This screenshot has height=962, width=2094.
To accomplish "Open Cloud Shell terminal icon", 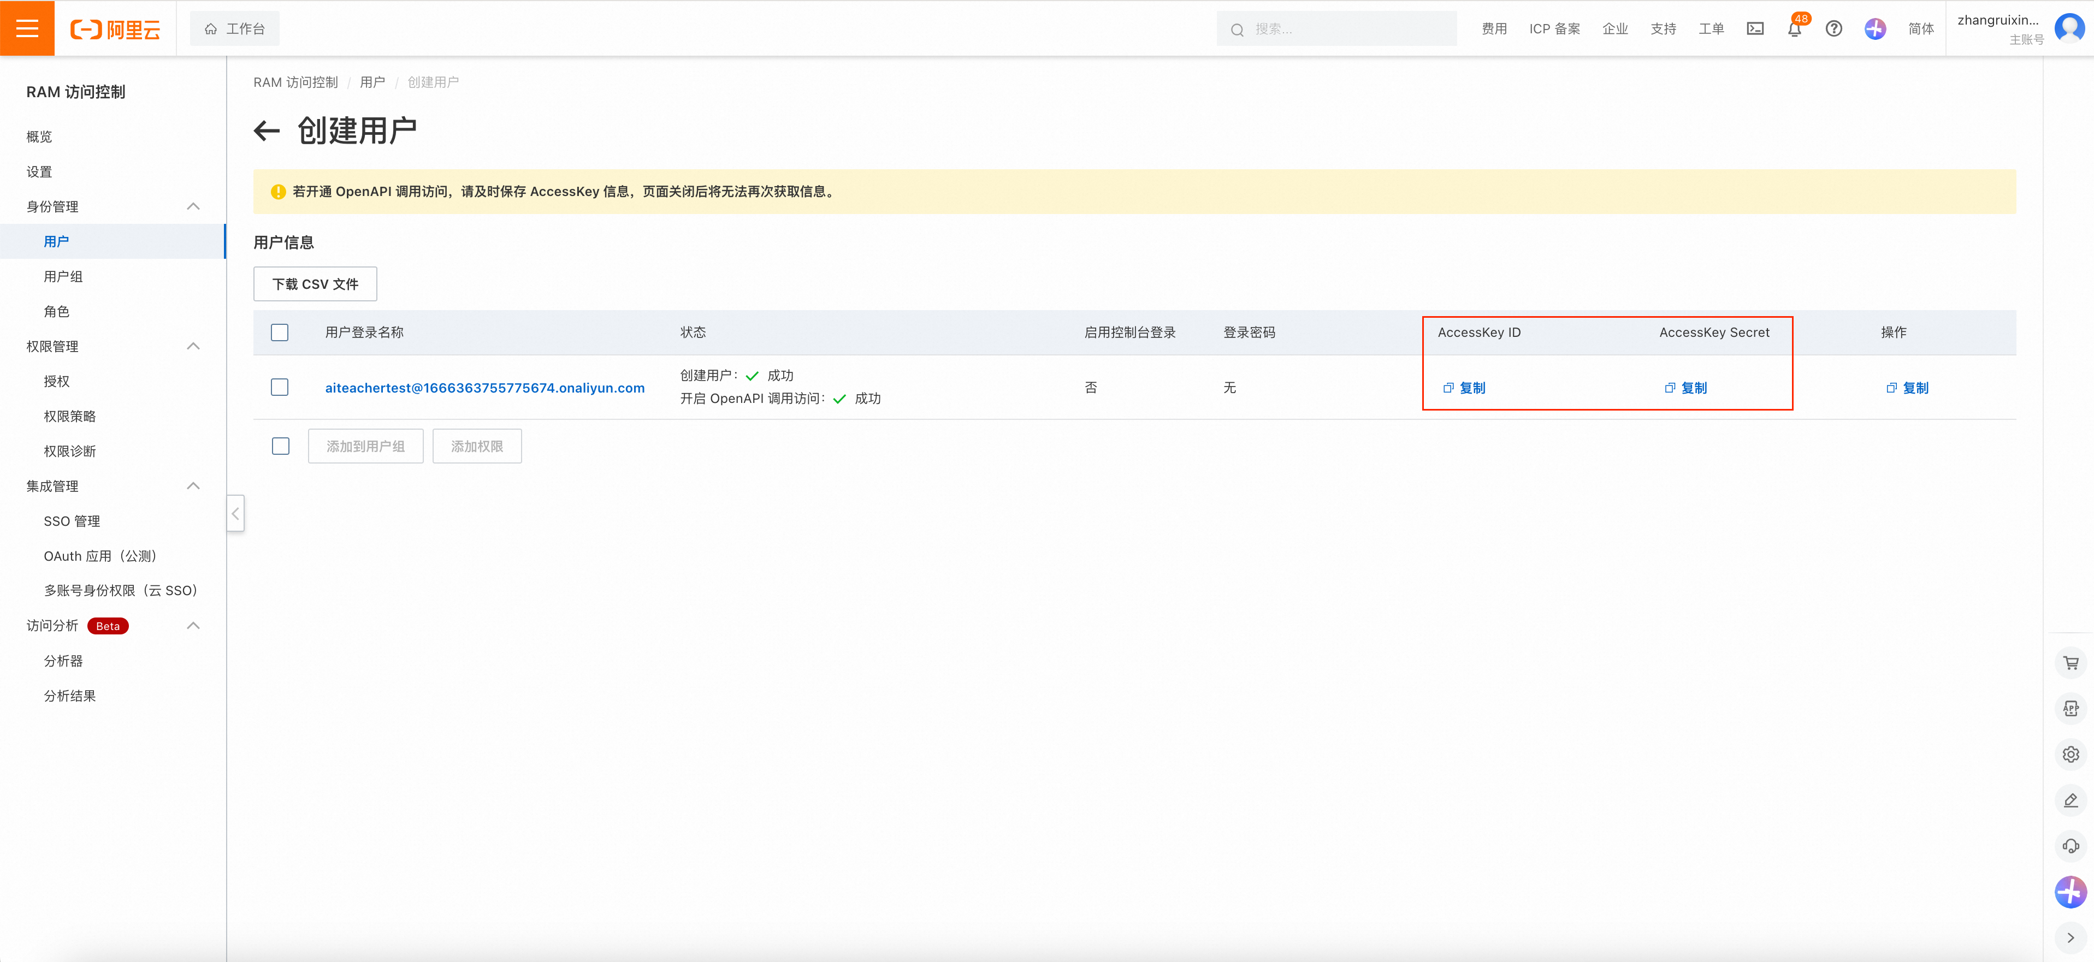I will coord(1755,29).
